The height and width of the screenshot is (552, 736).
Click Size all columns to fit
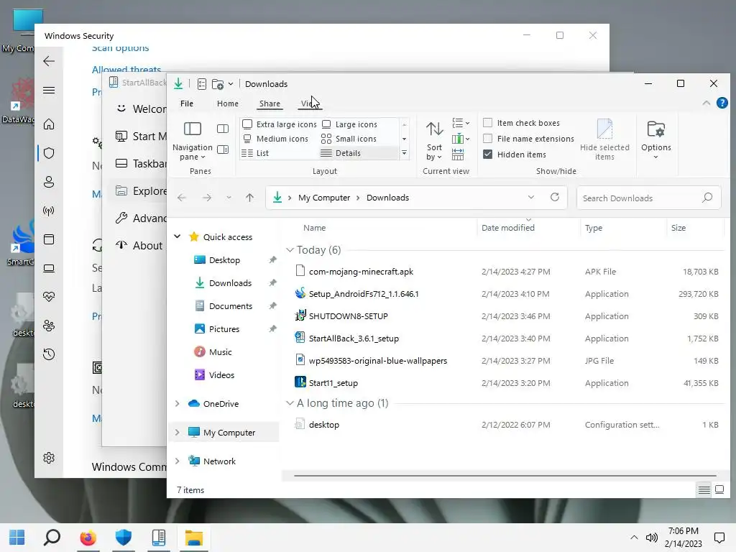(x=458, y=155)
